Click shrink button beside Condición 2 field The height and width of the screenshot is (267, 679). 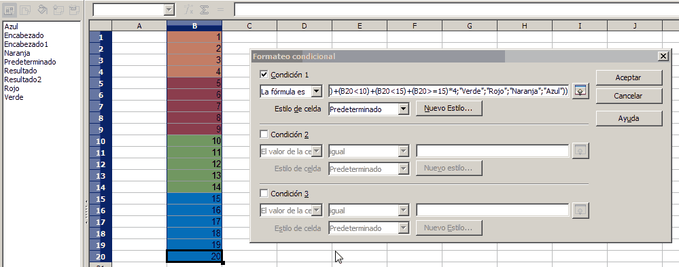pos(580,151)
